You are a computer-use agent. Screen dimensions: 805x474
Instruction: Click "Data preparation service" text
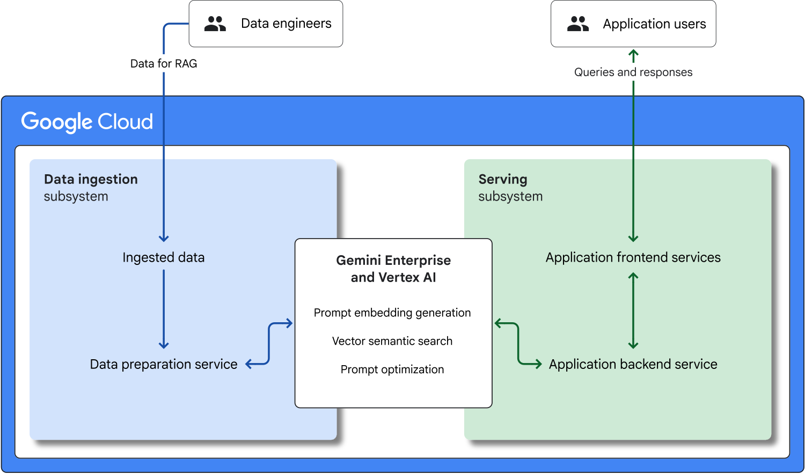pyautogui.click(x=164, y=364)
